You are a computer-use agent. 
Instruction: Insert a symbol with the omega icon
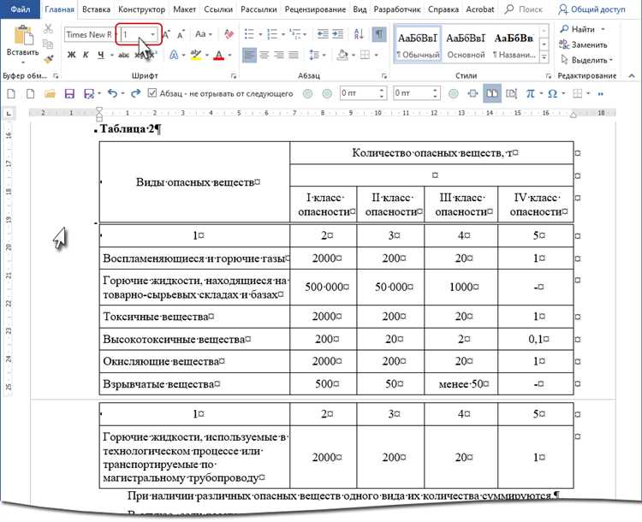tap(552, 94)
